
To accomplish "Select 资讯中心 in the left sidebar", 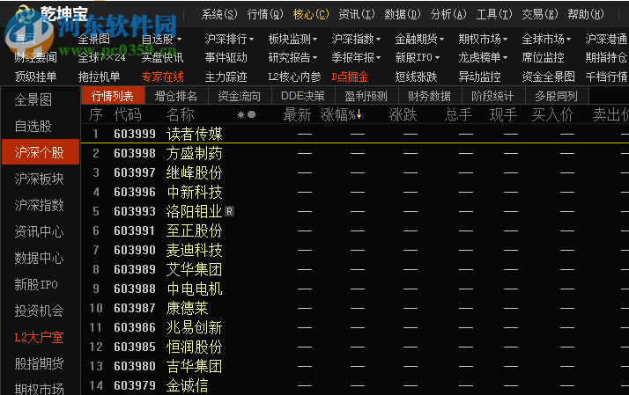I will click(41, 231).
